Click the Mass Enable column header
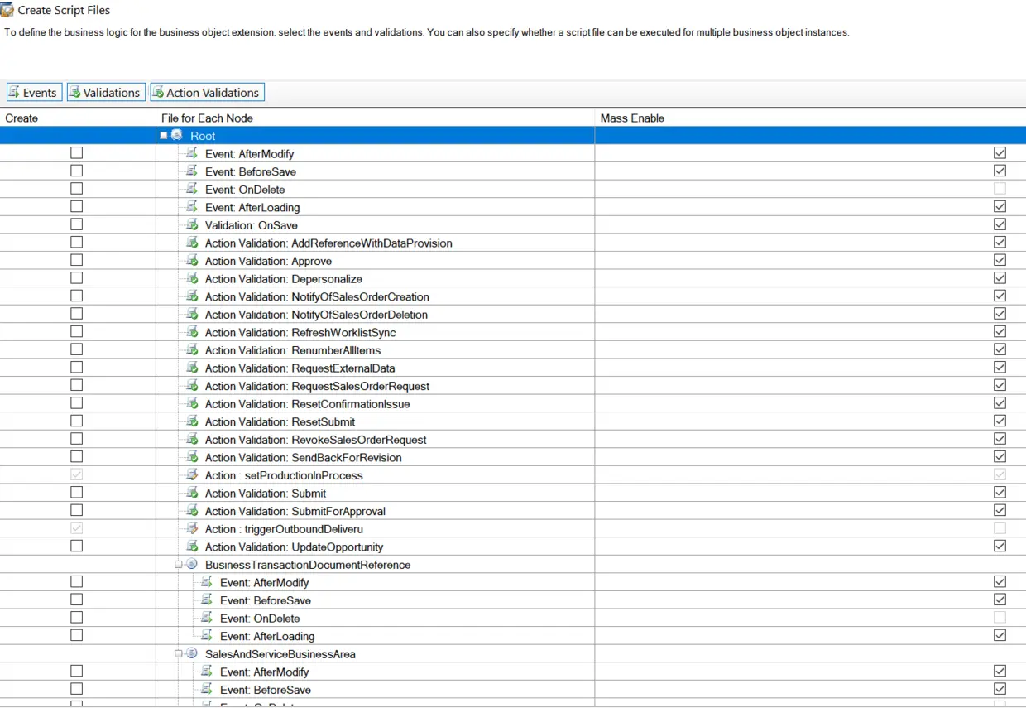 click(810, 118)
